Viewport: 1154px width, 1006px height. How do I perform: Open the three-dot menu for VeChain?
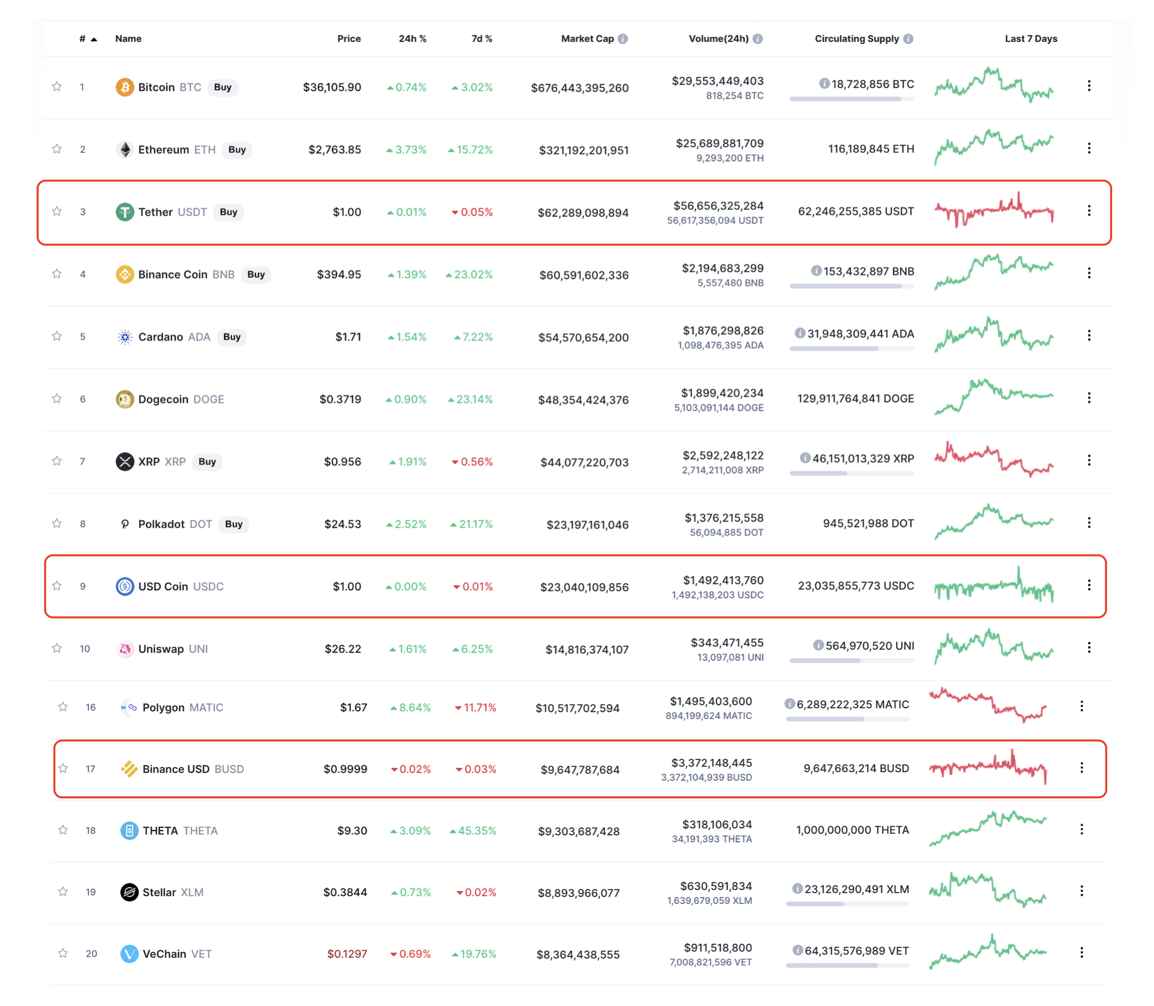point(1082,953)
